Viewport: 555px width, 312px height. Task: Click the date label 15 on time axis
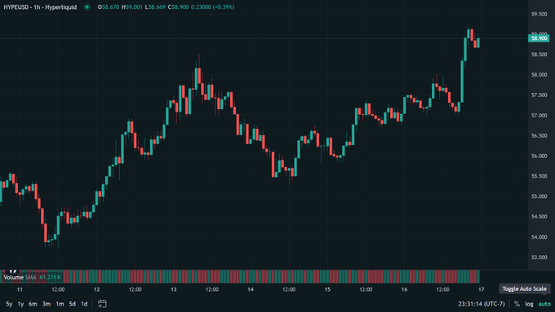[x=327, y=289]
